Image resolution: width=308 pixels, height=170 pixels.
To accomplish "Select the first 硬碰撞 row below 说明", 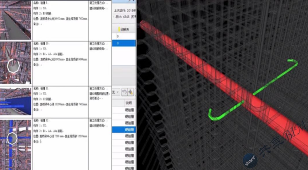I will click(130, 110).
